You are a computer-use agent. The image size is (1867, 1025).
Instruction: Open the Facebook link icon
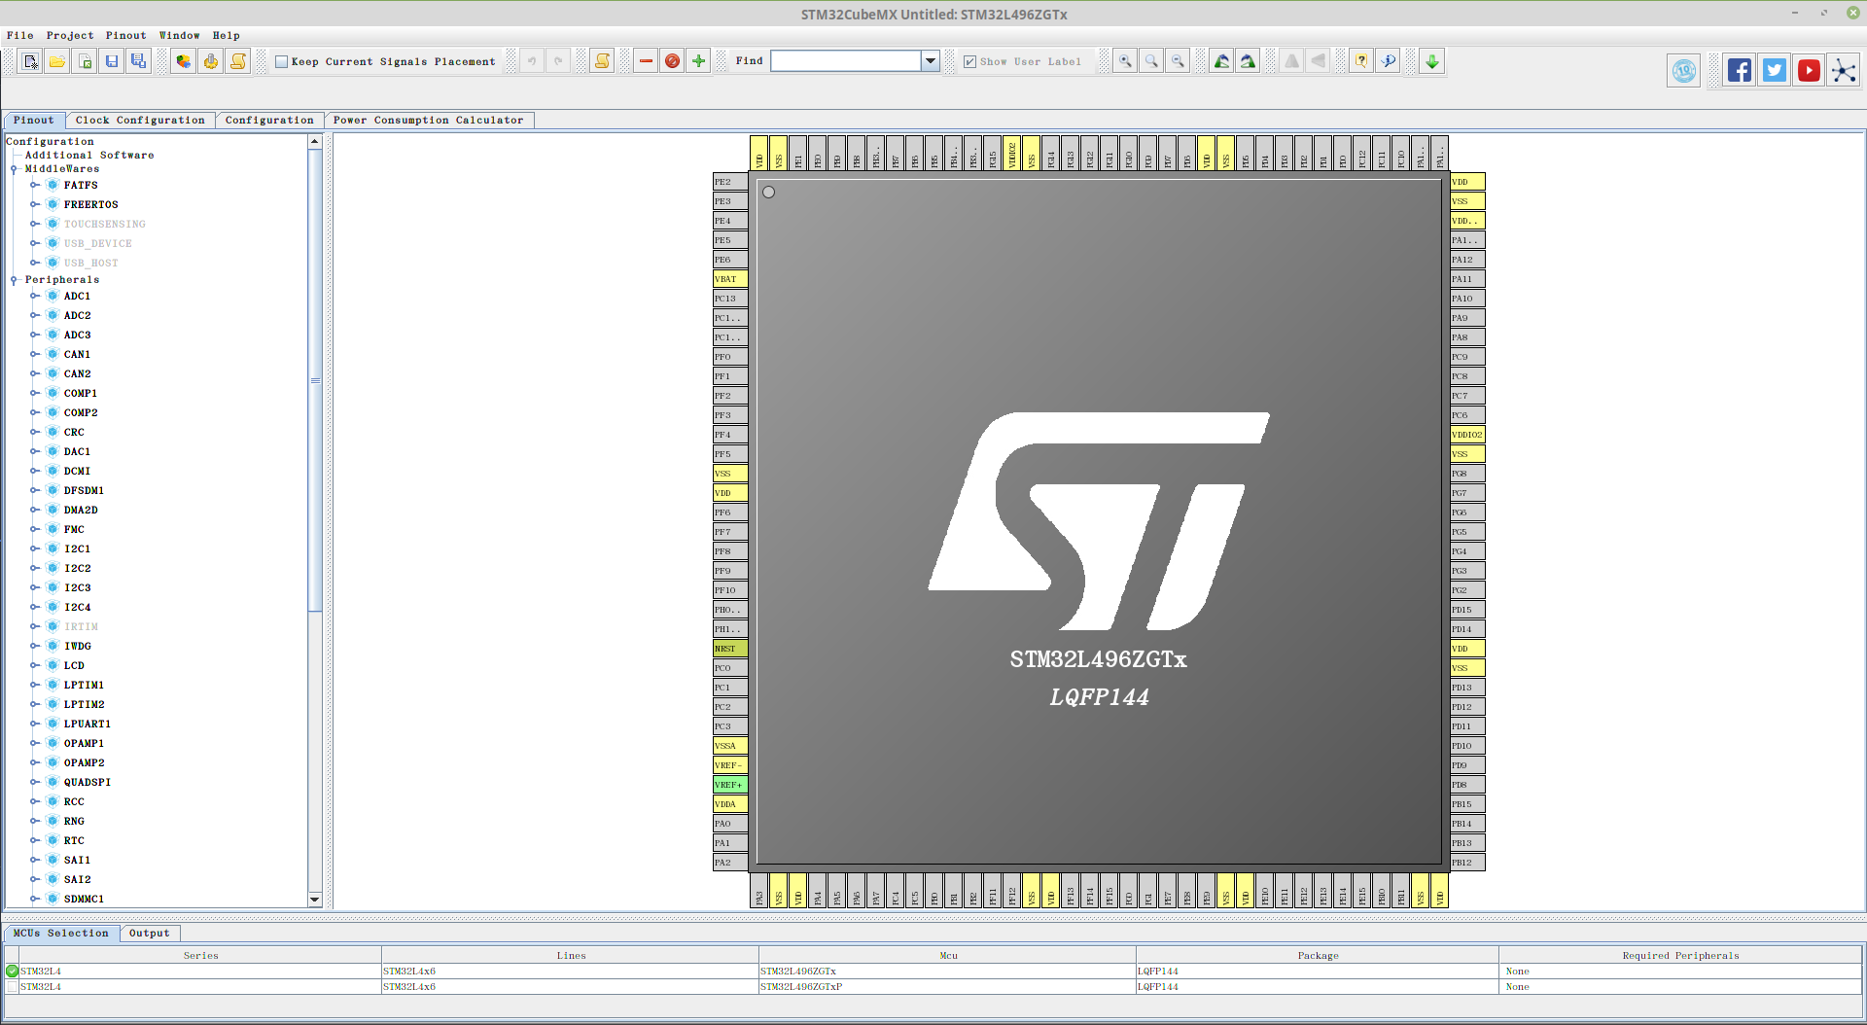(x=1739, y=70)
